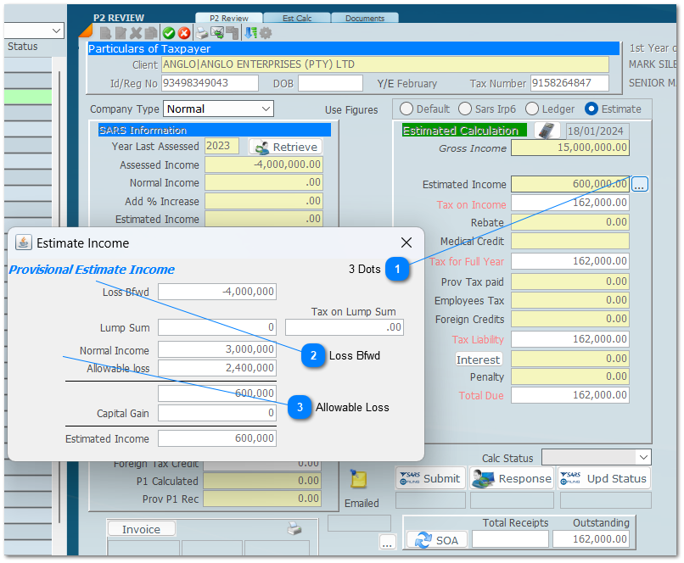
Task: Choose the Ledger radio button
Action: point(532,109)
